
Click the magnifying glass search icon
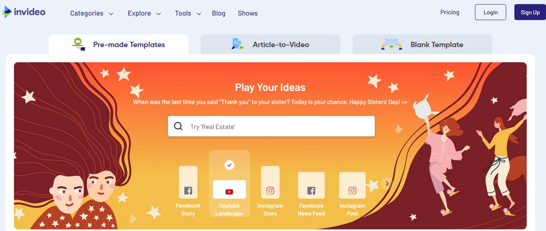pyautogui.click(x=178, y=127)
